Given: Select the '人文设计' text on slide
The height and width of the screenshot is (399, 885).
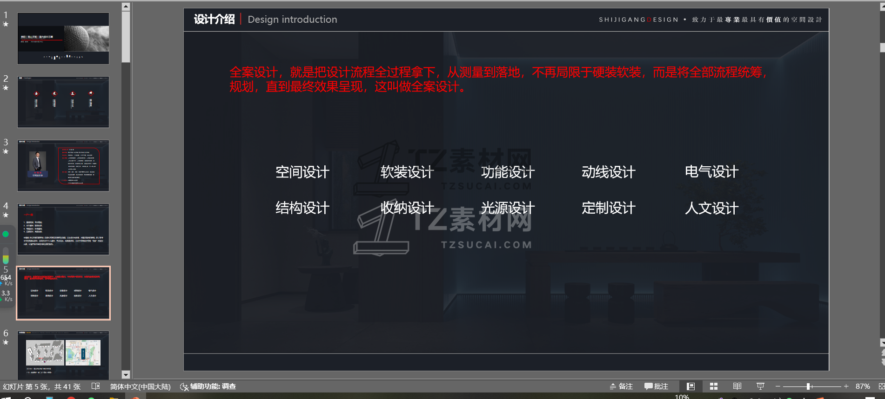Looking at the screenshot, I should [711, 208].
